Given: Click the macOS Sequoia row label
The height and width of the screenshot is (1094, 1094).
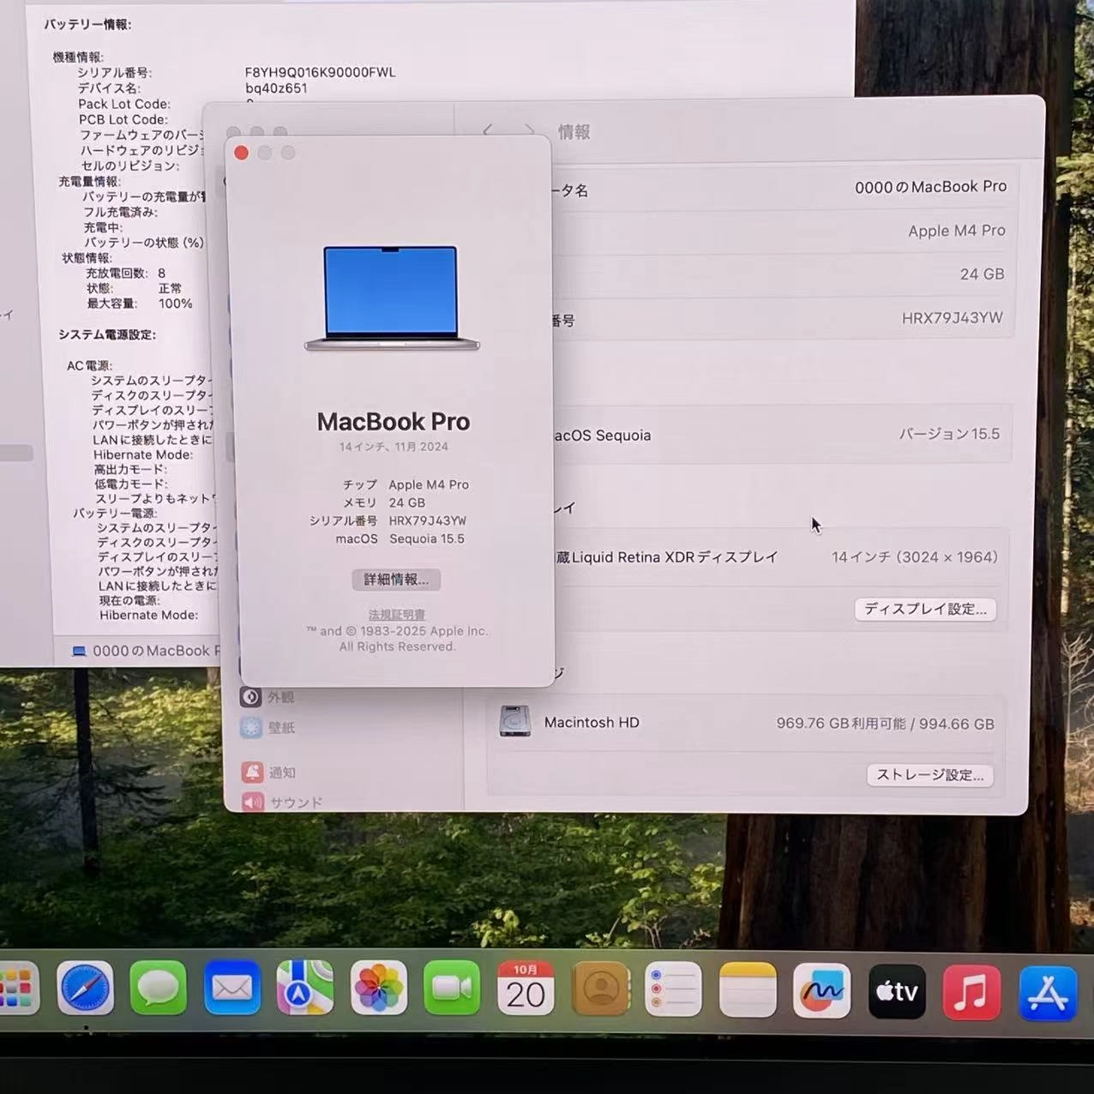Looking at the screenshot, I should [602, 436].
